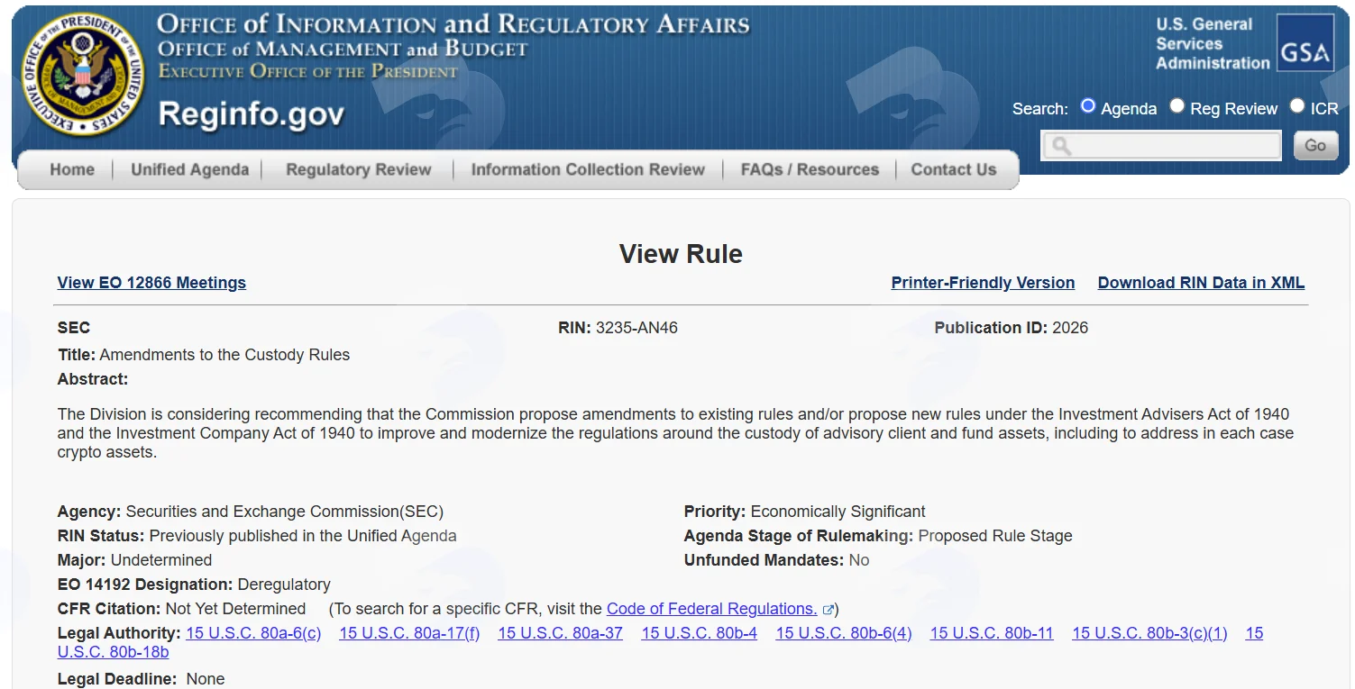Click the Reginfo.gov site title
Image resolution: width=1355 pixels, height=689 pixels.
[252, 114]
